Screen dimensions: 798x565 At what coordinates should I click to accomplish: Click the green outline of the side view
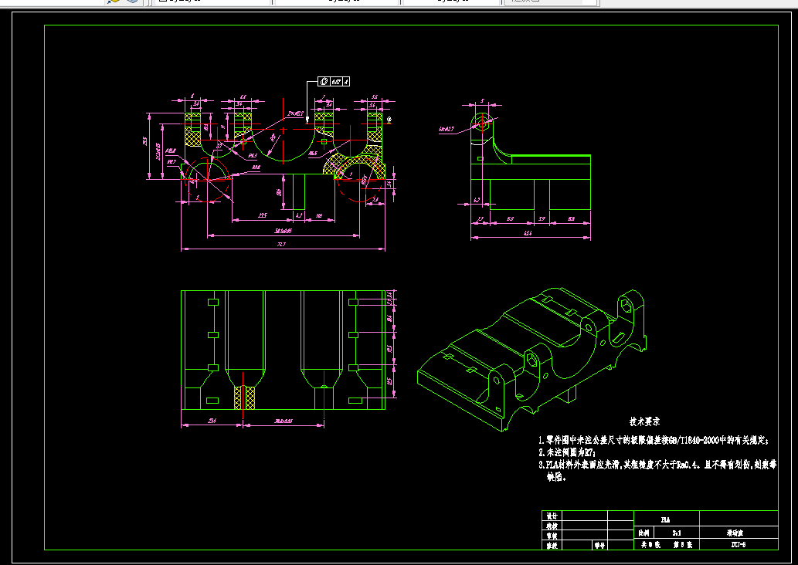tap(530, 161)
